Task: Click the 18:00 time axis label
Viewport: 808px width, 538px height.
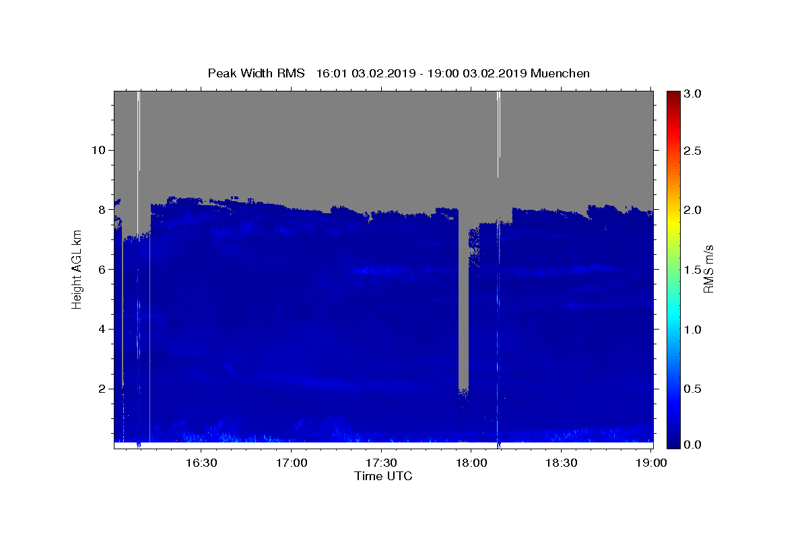Action: [x=471, y=463]
